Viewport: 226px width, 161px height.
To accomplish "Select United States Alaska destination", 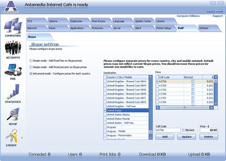I will pyautogui.click(x=127, y=115).
